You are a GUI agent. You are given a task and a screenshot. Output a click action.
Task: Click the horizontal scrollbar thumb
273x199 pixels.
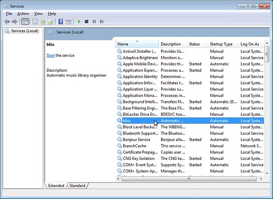(189, 179)
